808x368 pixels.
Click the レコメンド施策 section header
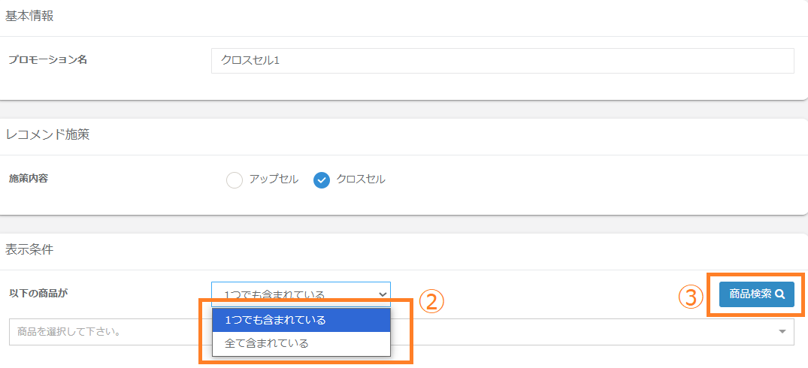click(x=48, y=135)
